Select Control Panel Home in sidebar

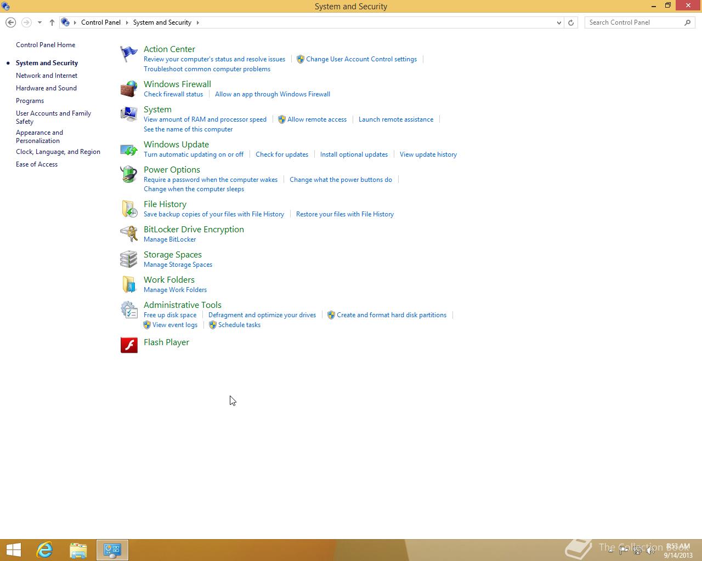(x=46, y=45)
